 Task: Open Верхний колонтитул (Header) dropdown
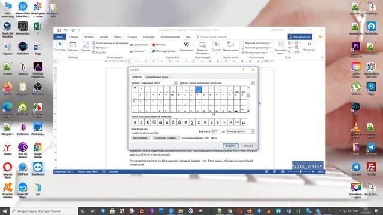click(256, 43)
